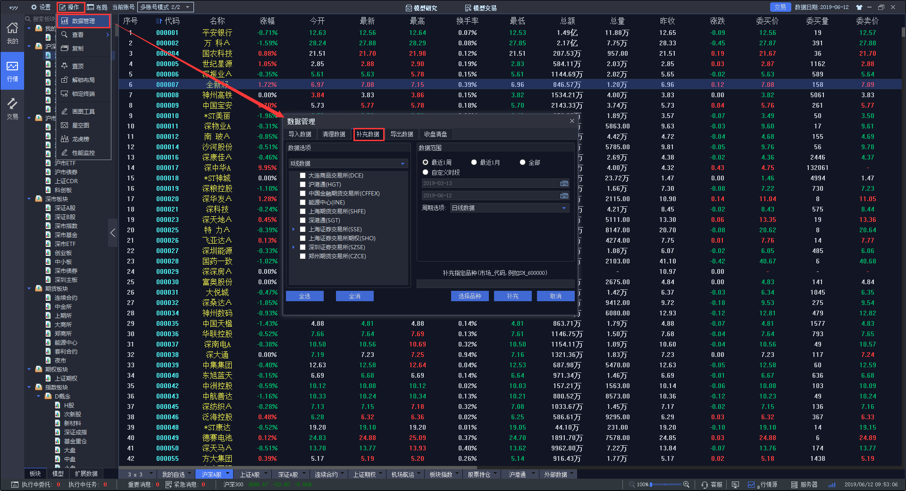Open the 设置 gear menu

(x=41, y=7)
